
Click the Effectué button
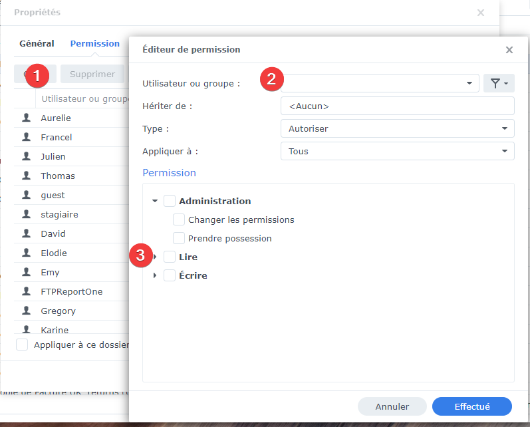pos(472,406)
